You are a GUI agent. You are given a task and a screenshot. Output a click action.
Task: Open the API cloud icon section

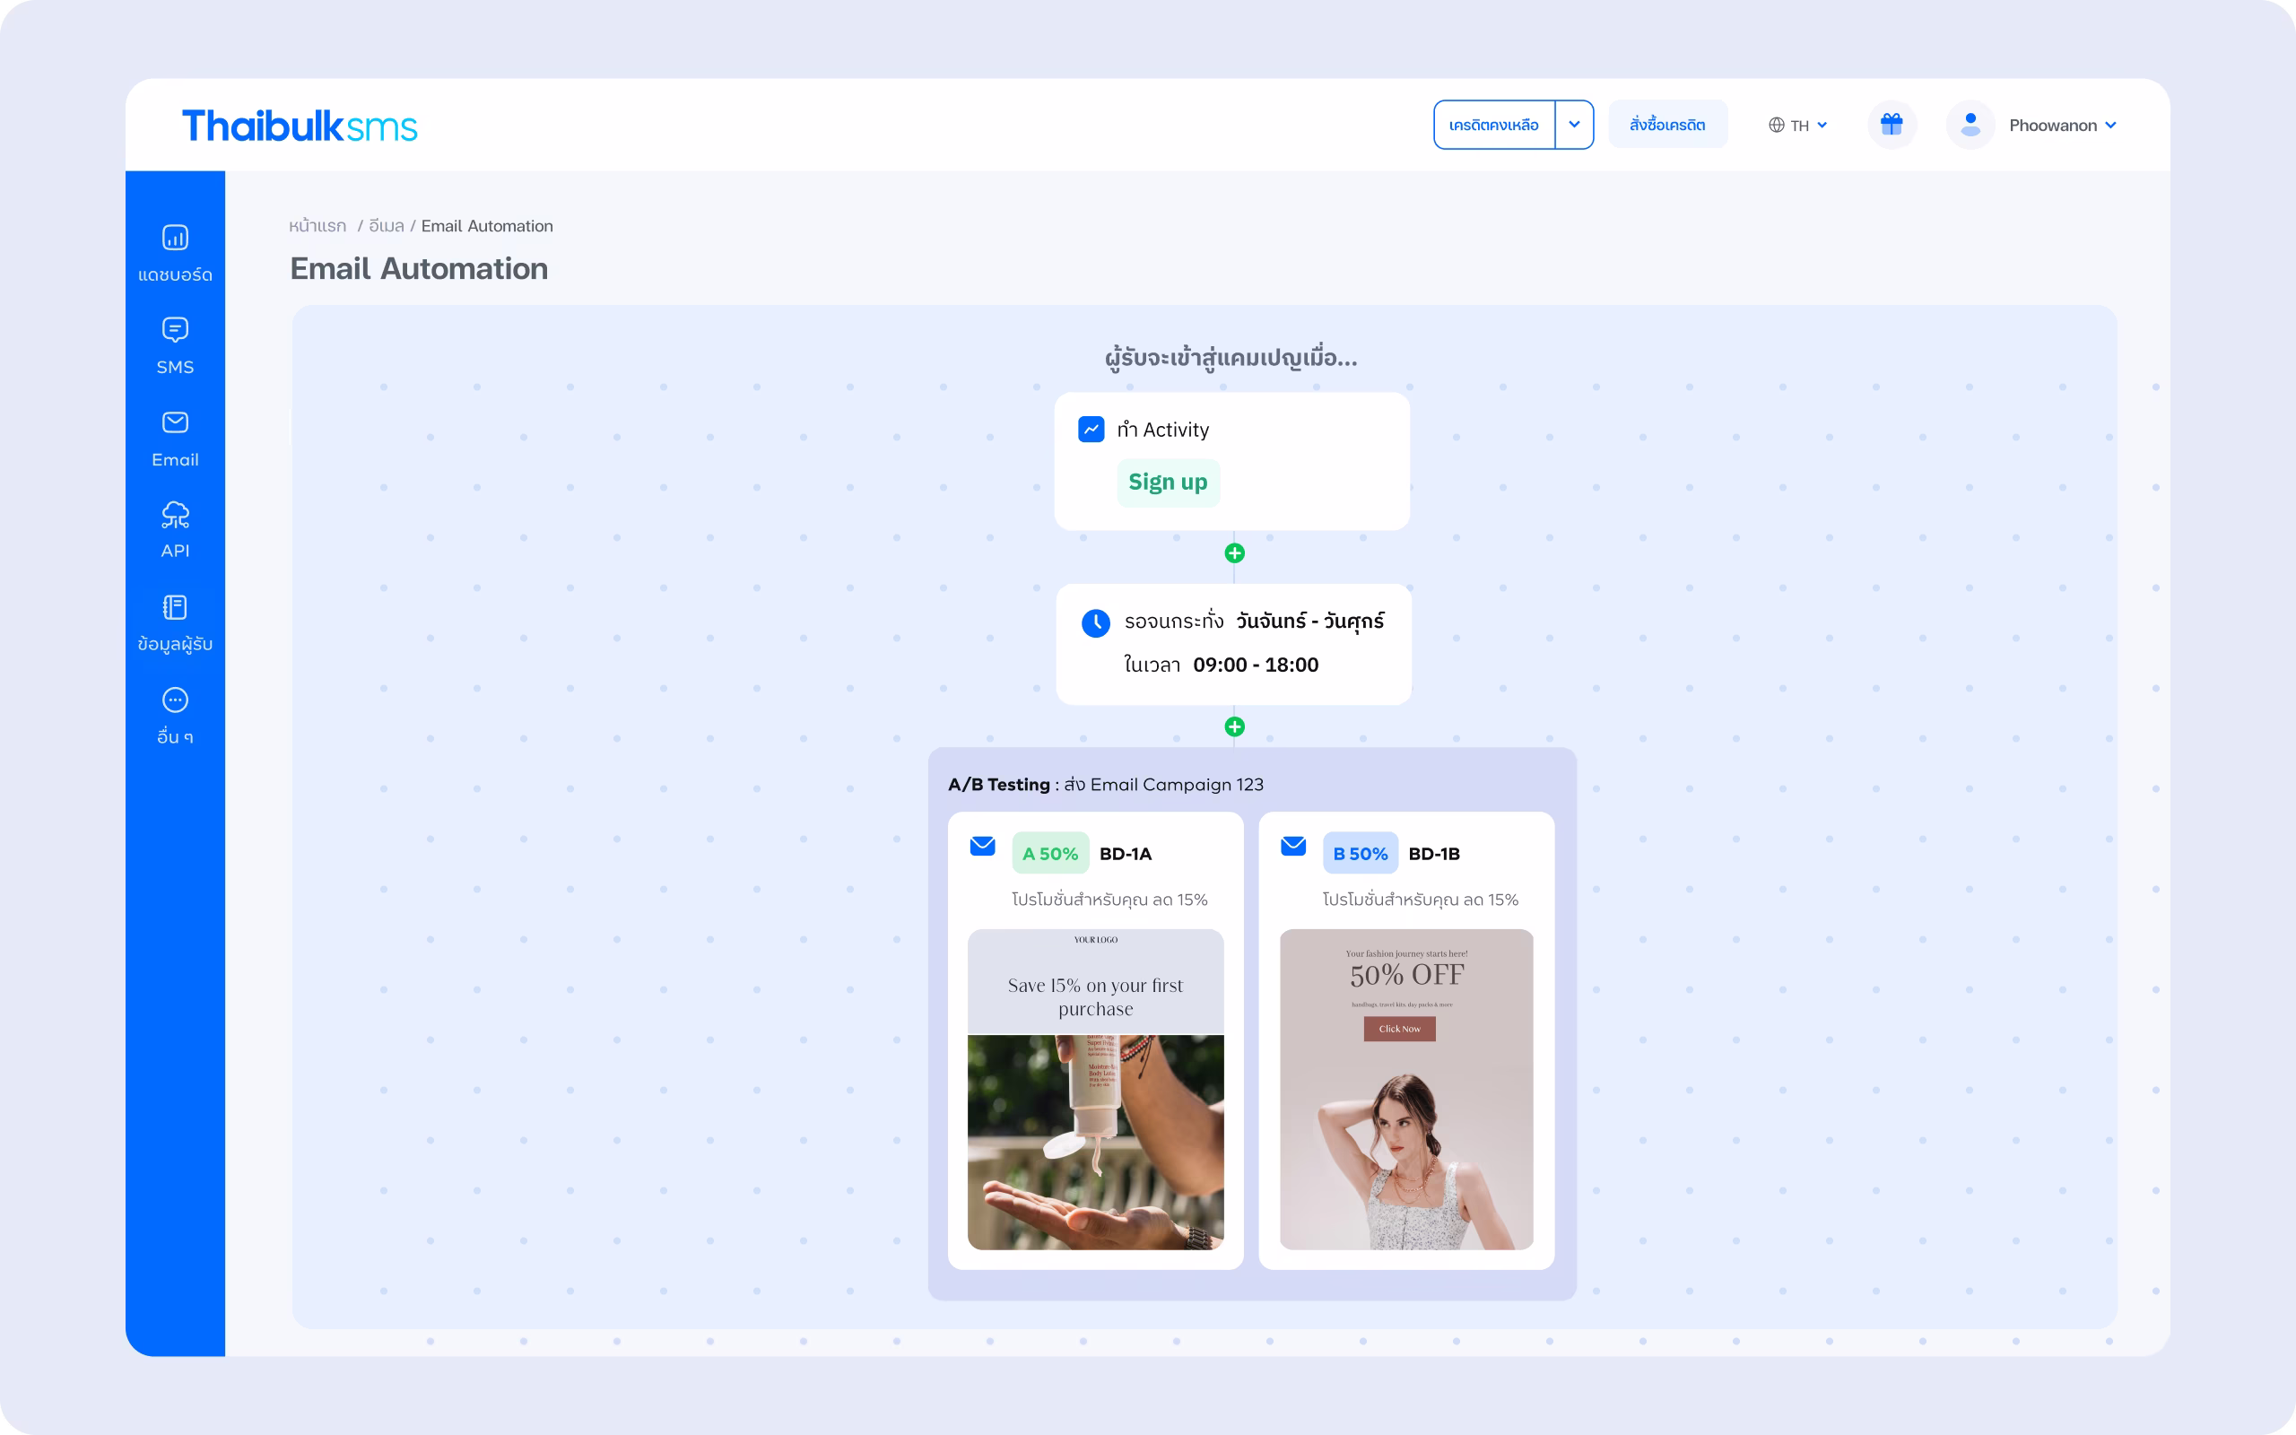[x=175, y=516]
